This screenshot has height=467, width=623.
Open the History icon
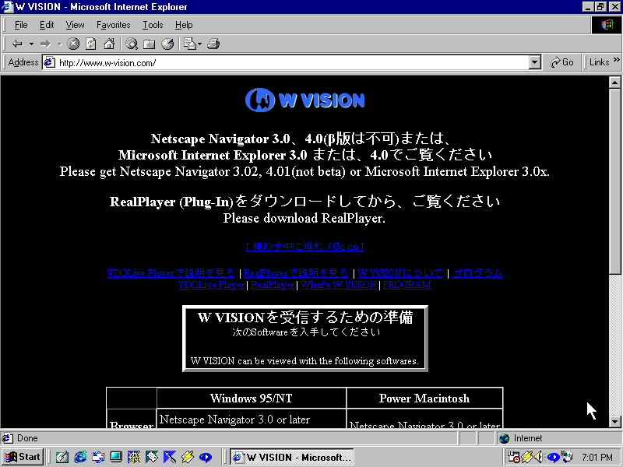pos(167,44)
